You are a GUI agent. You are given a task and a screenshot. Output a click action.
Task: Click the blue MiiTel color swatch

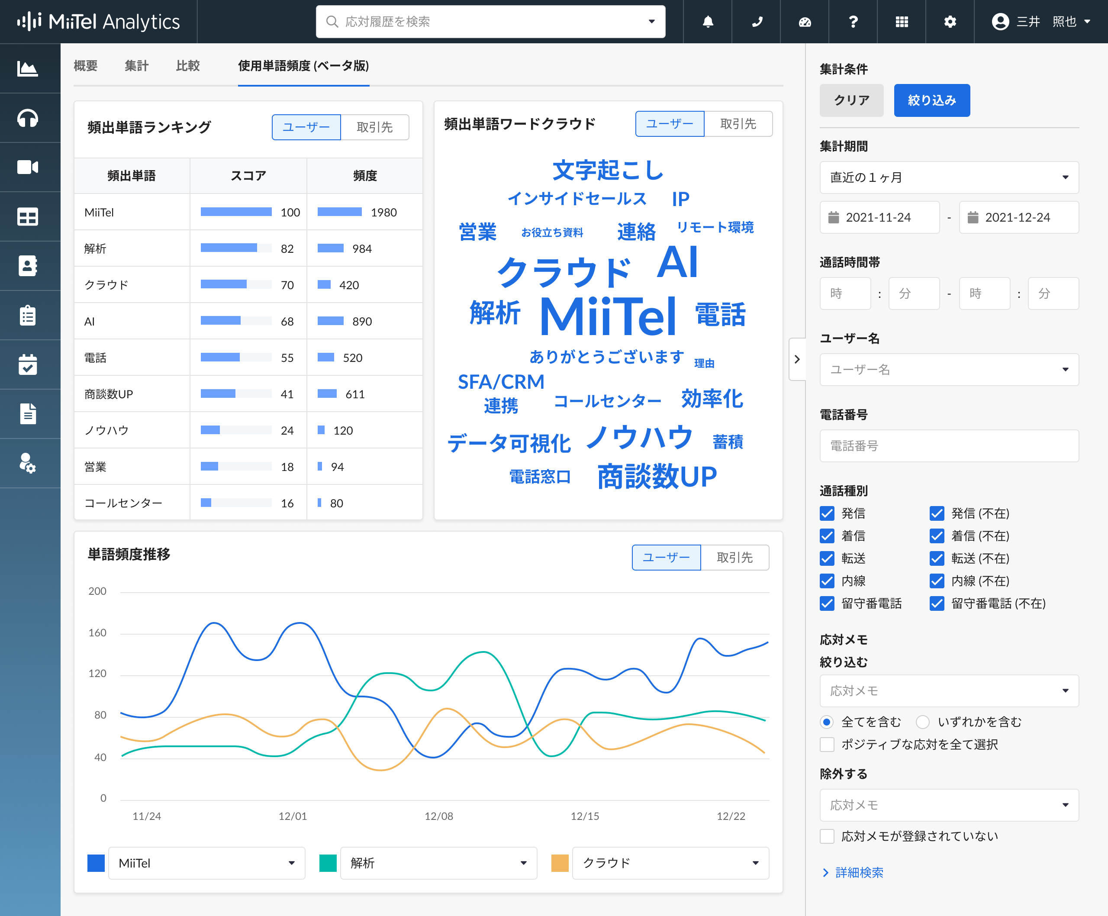point(96,863)
